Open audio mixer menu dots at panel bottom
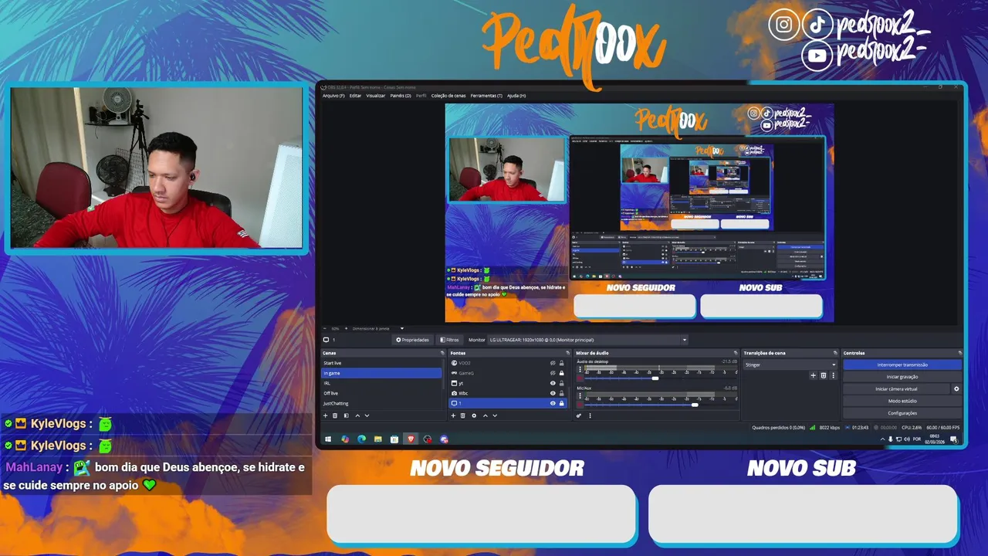This screenshot has height=556, width=988. tap(590, 415)
